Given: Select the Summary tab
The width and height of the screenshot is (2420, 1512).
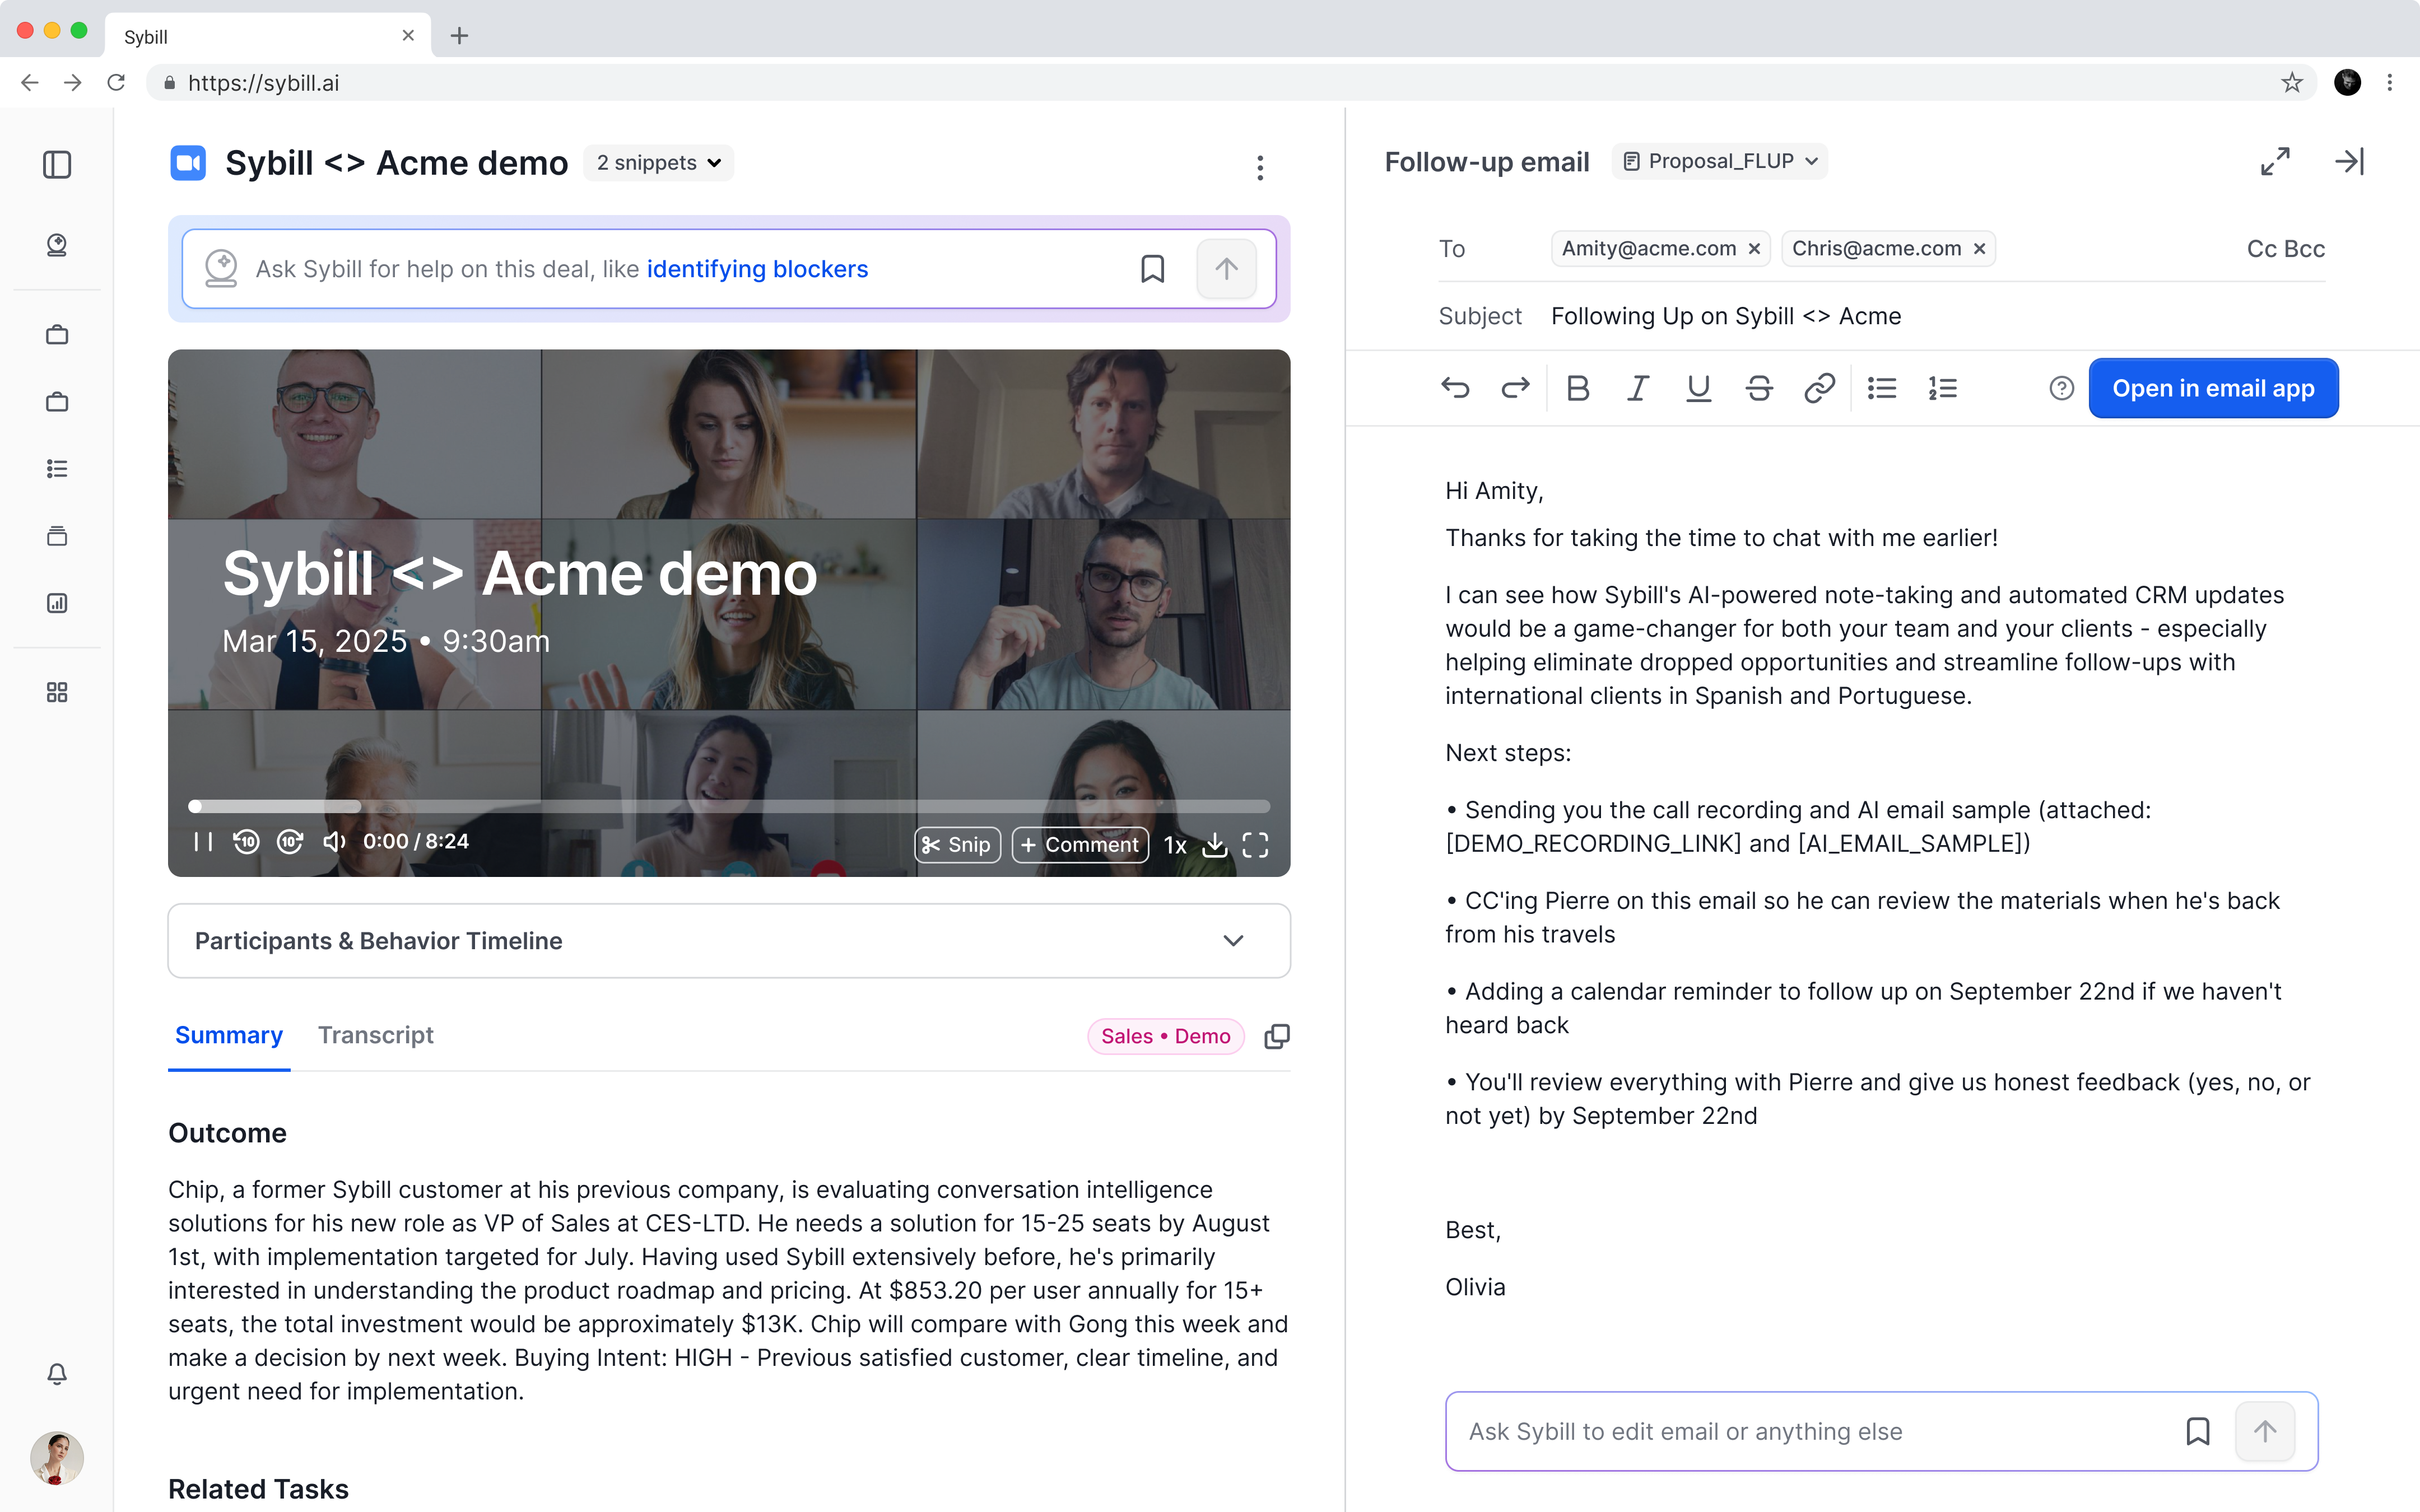Looking at the screenshot, I should click(x=228, y=1035).
